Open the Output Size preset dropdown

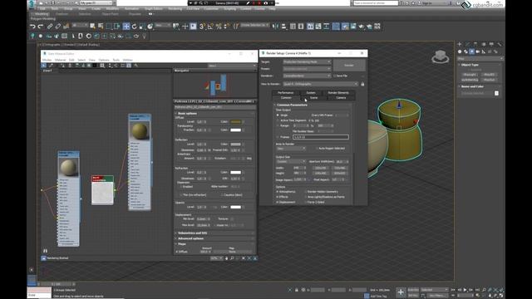pos(291,161)
